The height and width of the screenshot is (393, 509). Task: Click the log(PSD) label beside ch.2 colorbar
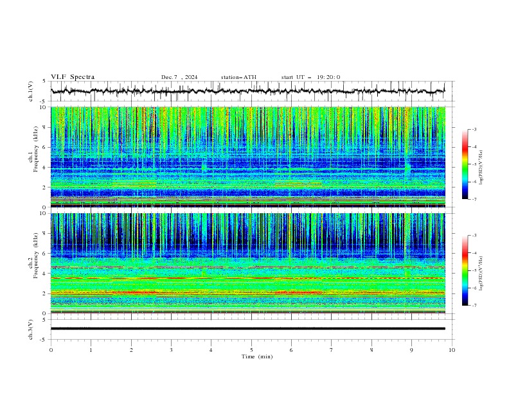point(481,273)
